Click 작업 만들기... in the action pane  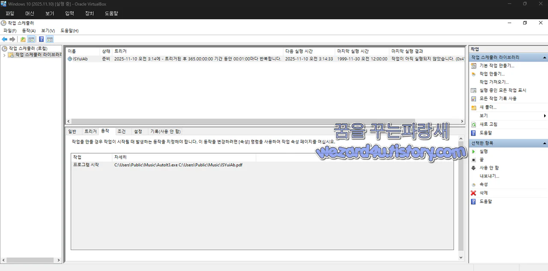[492, 74]
